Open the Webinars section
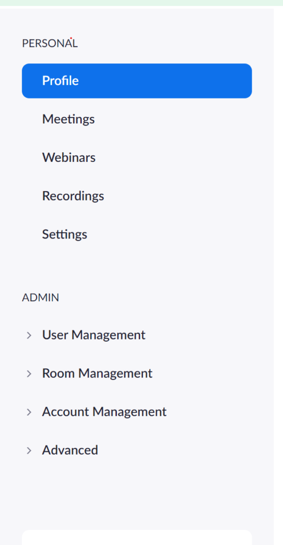 pyautogui.click(x=68, y=158)
